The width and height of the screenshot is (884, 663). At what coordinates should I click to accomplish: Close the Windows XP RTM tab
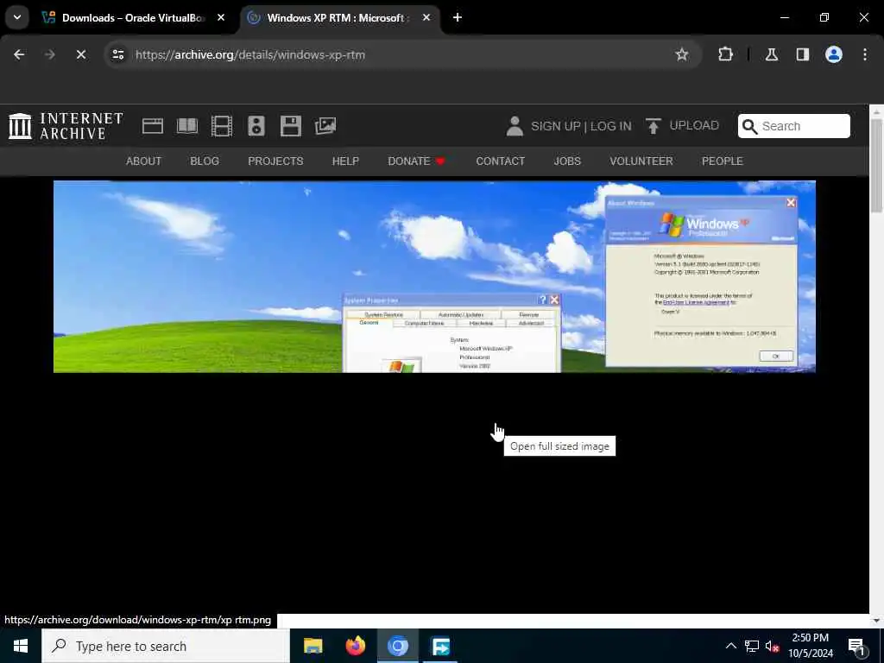pyautogui.click(x=426, y=17)
